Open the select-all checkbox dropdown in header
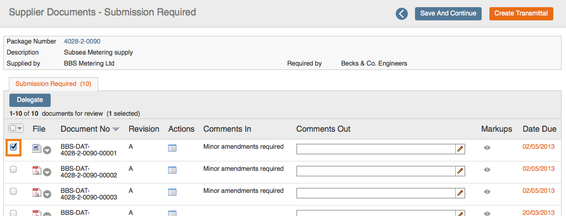The width and height of the screenshot is (566, 216). (19, 128)
